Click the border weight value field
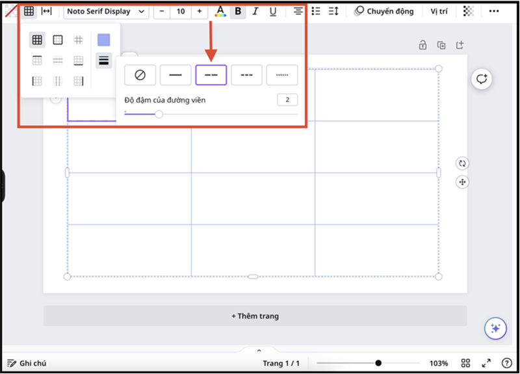Viewport: 520px width, 374px height. point(287,100)
